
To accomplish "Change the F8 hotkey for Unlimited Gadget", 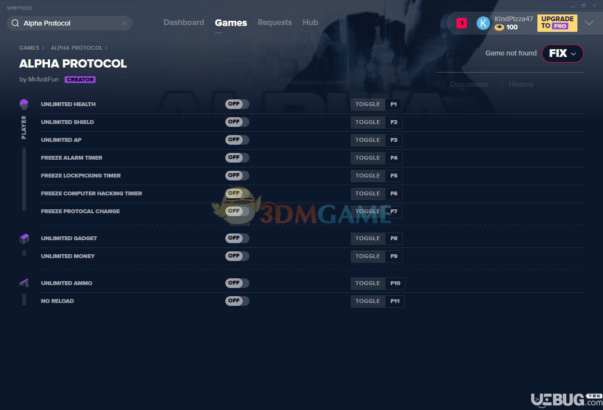I will 394,238.
